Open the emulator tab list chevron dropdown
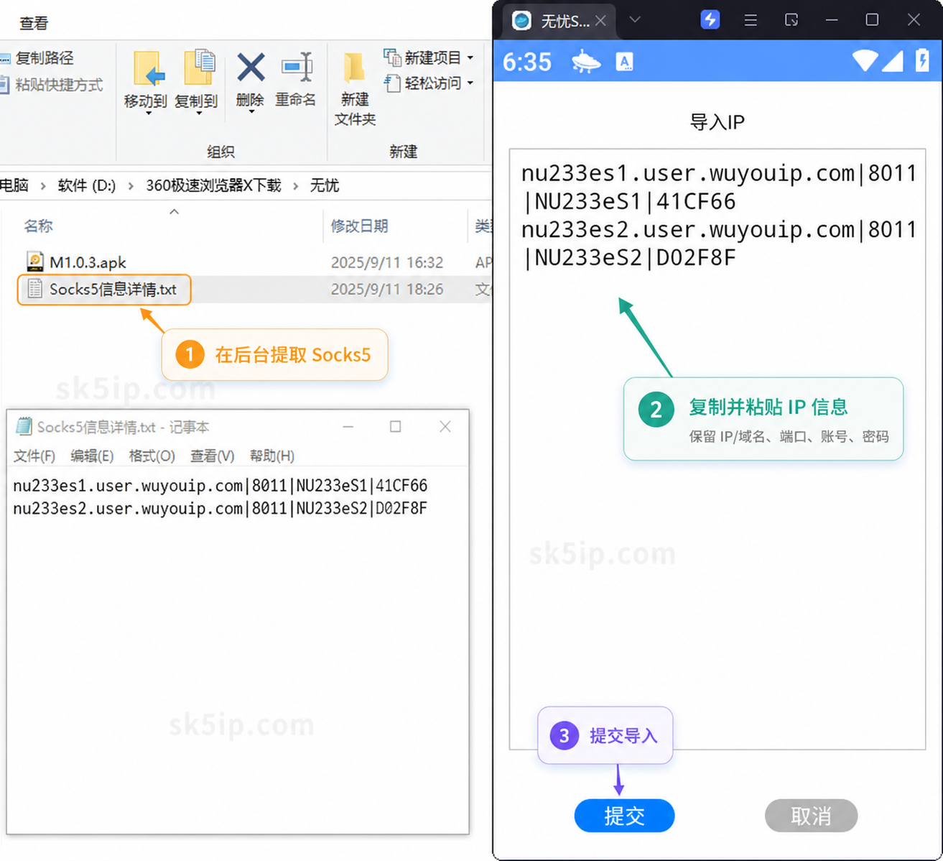Image resolution: width=943 pixels, height=861 pixels. pos(635,19)
